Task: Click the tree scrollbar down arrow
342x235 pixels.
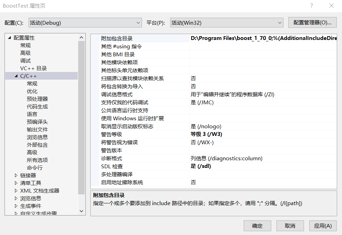Action: pyautogui.click(x=81, y=211)
